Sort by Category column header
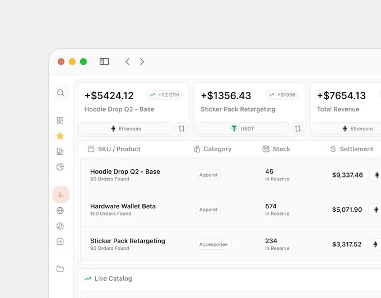Viewport: 381px width, 298px height. (x=212, y=149)
